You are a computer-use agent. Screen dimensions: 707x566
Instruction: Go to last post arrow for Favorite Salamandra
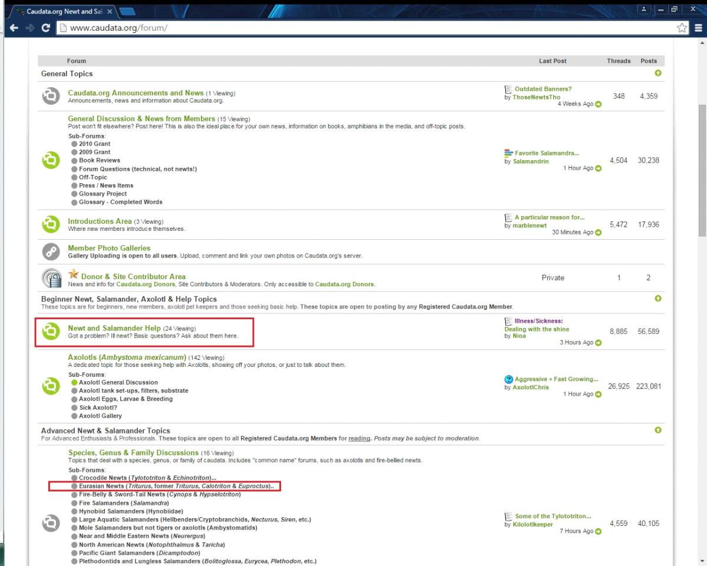(599, 168)
